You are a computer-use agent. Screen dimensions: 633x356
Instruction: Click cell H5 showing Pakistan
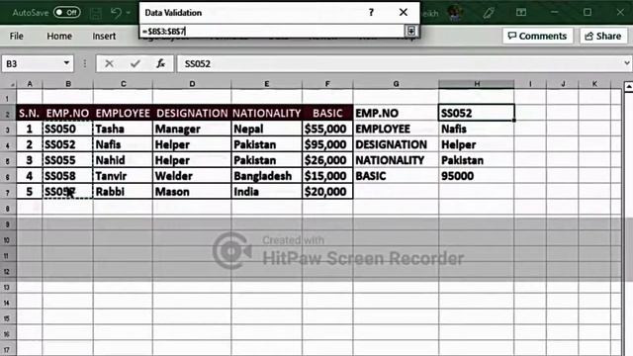(477, 160)
